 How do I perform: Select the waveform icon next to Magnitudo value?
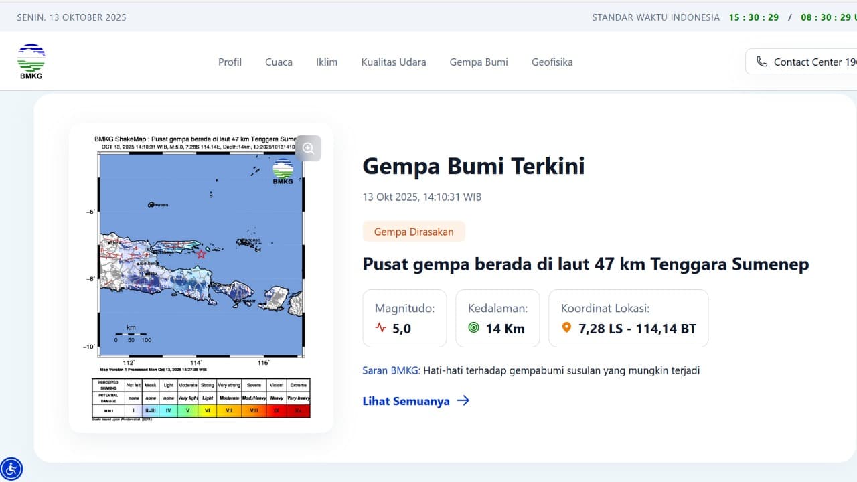coord(380,329)
